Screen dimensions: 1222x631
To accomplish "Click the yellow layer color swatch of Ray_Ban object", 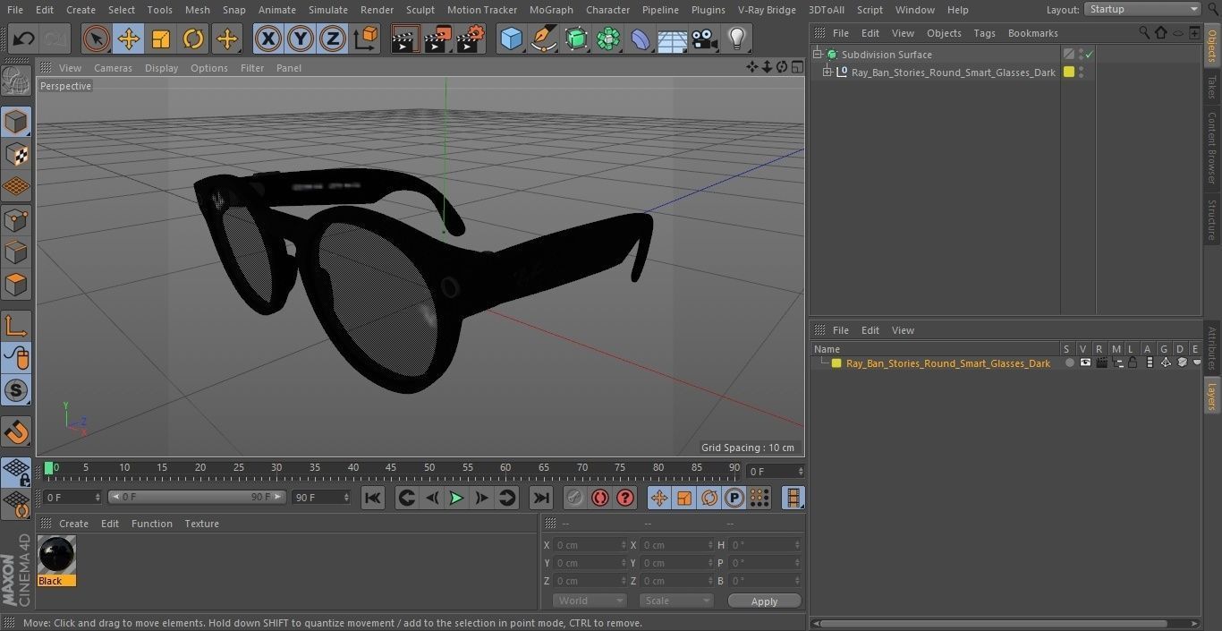I will [x=1068, y=72].
